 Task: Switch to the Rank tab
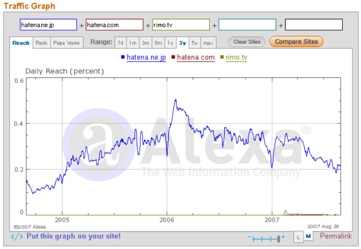click(42, 43)
